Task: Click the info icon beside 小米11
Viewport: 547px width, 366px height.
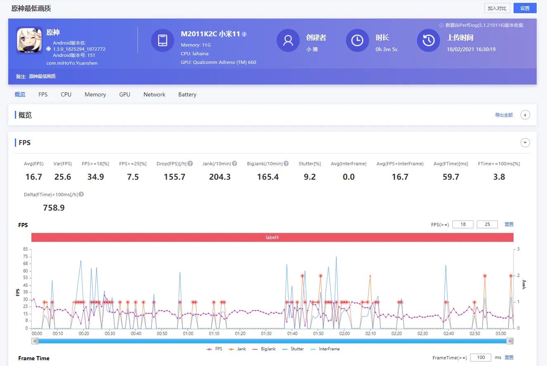Action: tap(244, 34)
